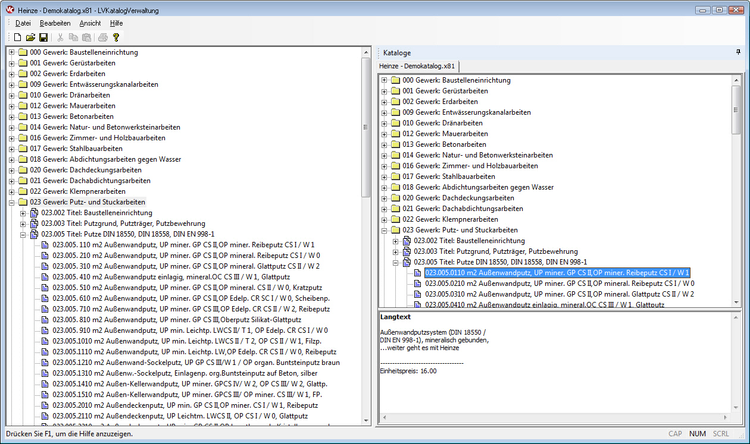Click folder icon of 013 Betonarbeiten in Kataloge panel
750x444 pixels.
[x=396, y=144]
